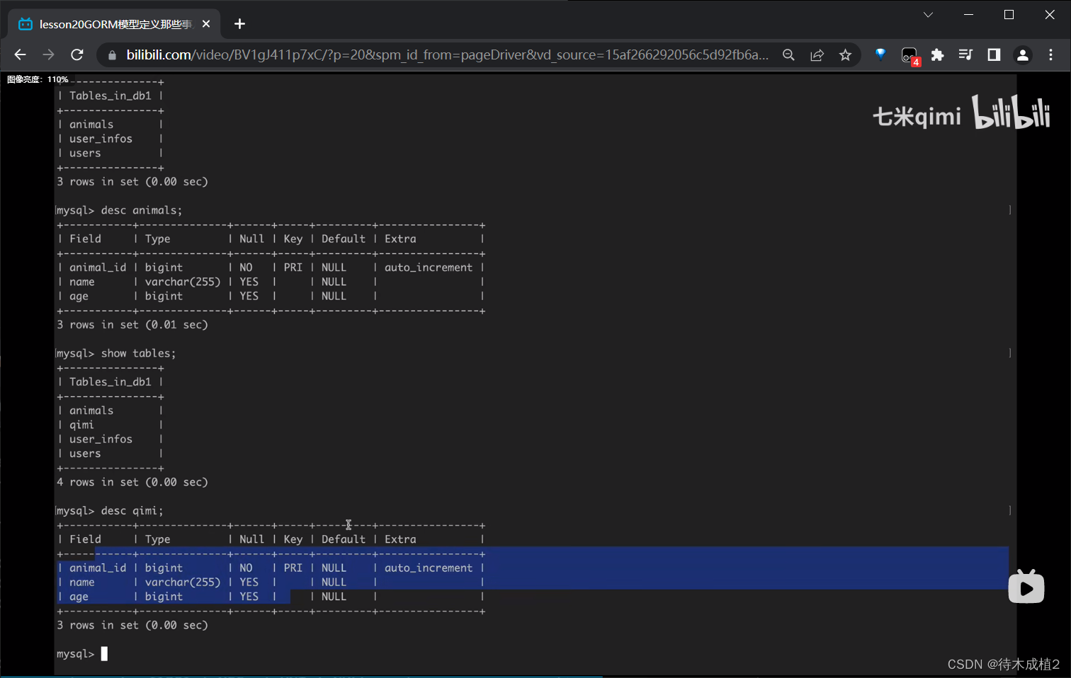Click '4 rows in set (0.00 sec)' text
The height and width of the screenshot is (678, 1071).
point(132,482)
